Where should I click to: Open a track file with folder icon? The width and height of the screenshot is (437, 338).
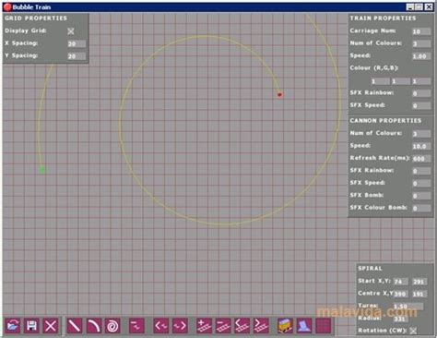click(x=13, y=325)
